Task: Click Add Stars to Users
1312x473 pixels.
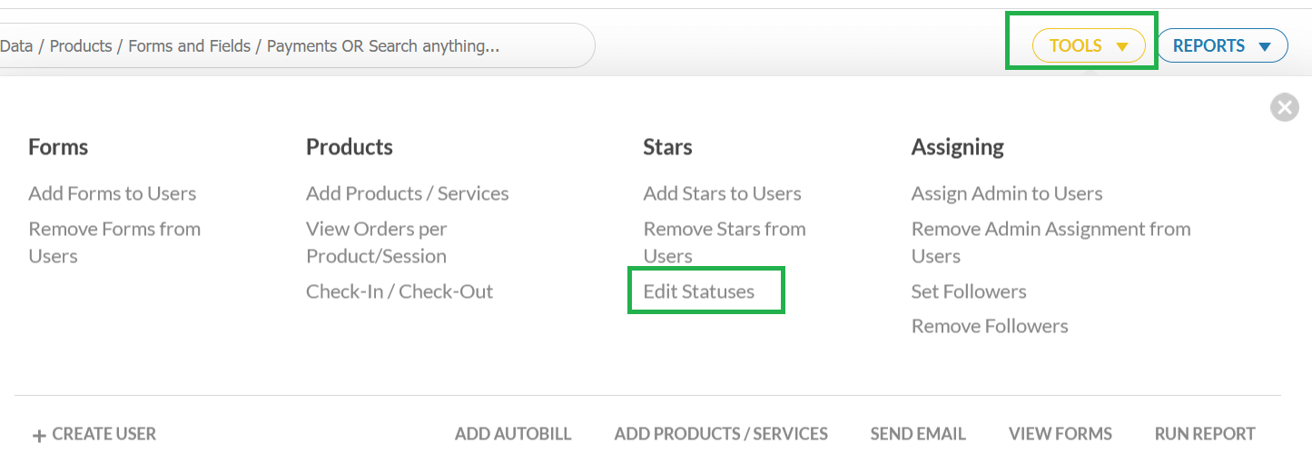Action: [723, 193]
